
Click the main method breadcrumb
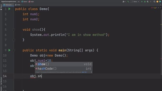[31, 2]
